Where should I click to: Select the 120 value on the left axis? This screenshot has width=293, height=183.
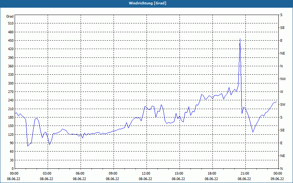point(11,134)
